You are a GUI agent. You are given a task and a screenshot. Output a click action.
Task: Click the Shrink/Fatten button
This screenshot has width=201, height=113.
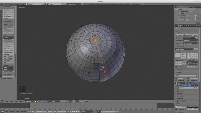tap(8, 16)
